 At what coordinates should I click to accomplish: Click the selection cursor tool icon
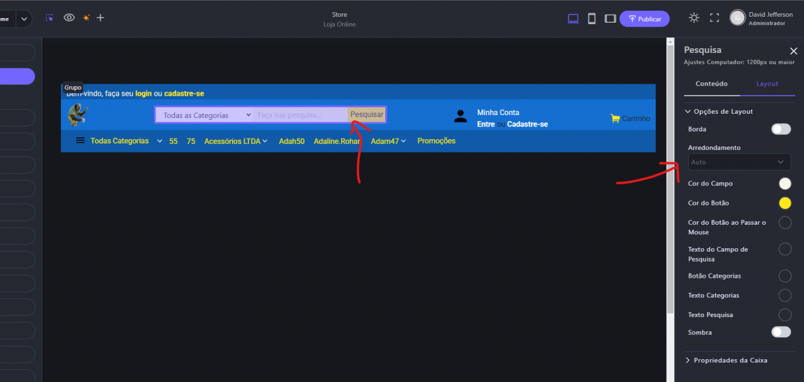(x=50, y=18)
